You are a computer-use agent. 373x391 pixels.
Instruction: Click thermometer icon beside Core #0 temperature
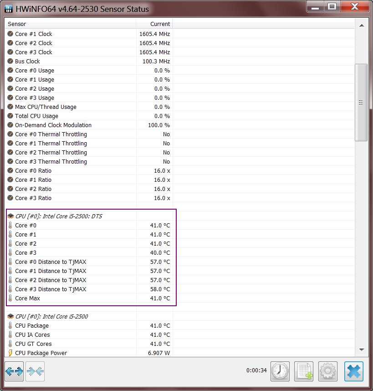[x=10, y=225]
